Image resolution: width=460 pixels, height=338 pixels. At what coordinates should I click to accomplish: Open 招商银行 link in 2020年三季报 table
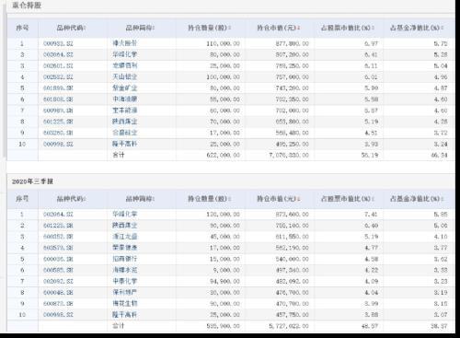[x=124, y=259]
